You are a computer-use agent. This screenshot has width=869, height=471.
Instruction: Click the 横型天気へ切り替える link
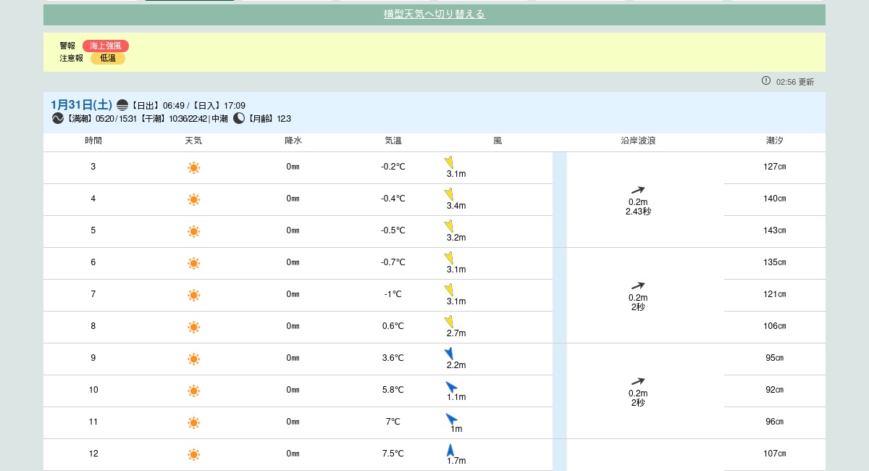(x=434, y=14)
